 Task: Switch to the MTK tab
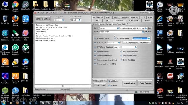point(97,20)
